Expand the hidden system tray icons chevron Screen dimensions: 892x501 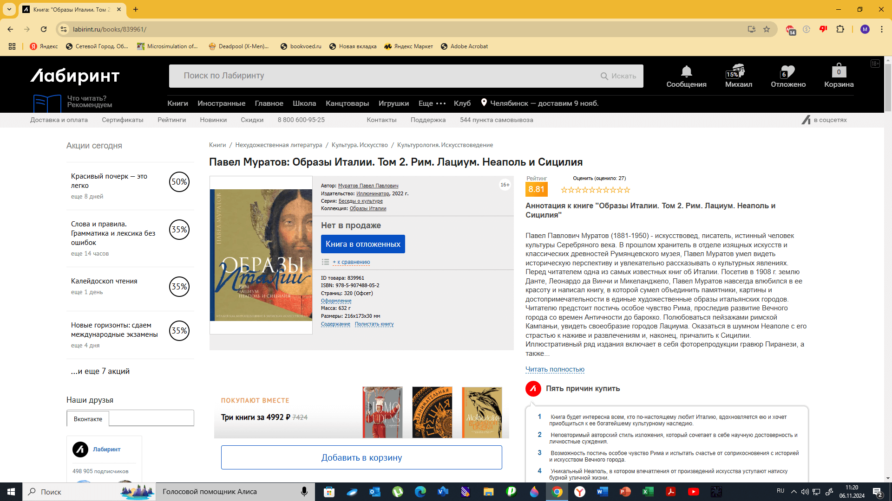coord(794,492)
